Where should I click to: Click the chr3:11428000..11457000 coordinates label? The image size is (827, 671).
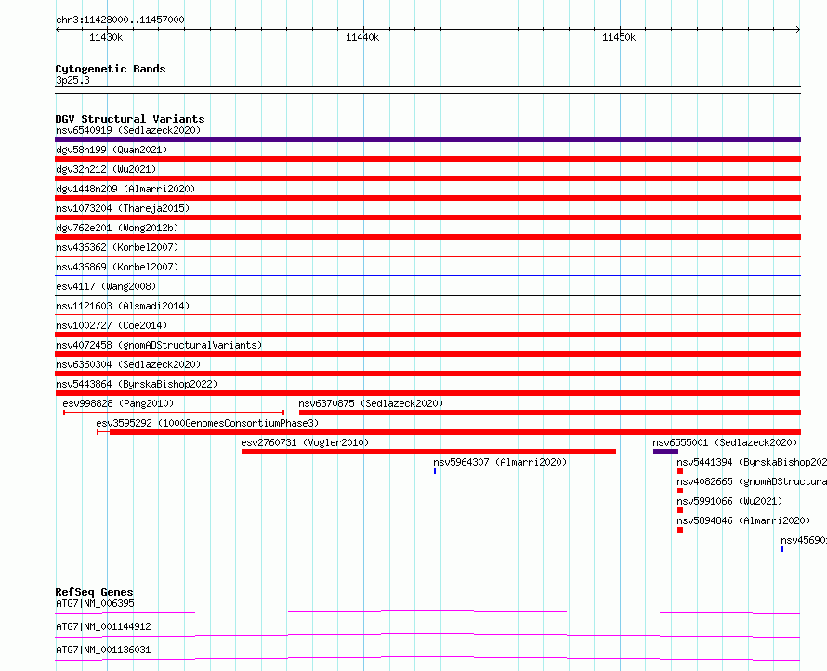120,20
